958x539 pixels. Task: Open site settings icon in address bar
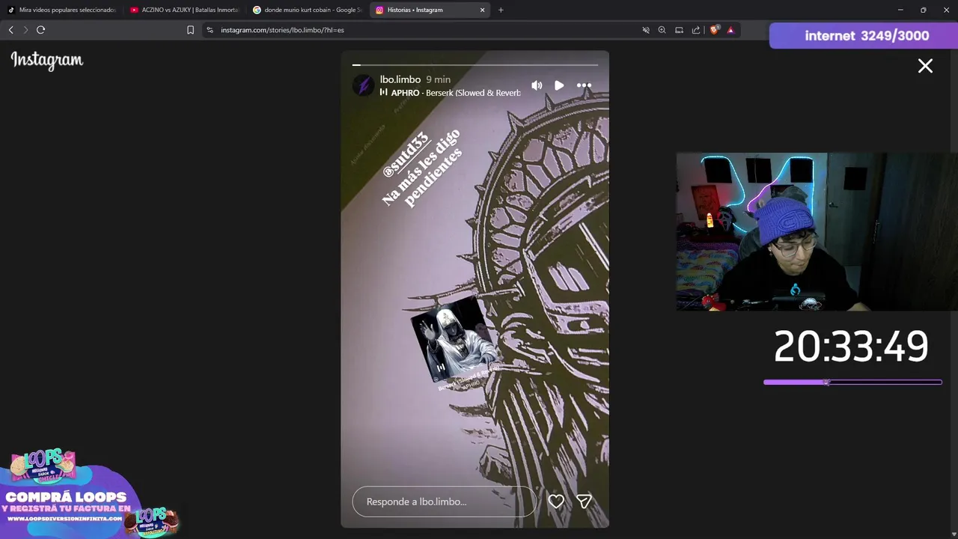[x=210, y=30]
